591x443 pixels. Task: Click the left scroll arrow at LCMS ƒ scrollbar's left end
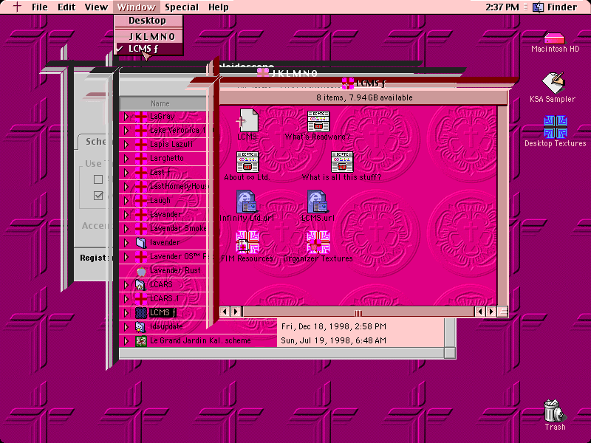pyautogui.click(x=225, y=312)
